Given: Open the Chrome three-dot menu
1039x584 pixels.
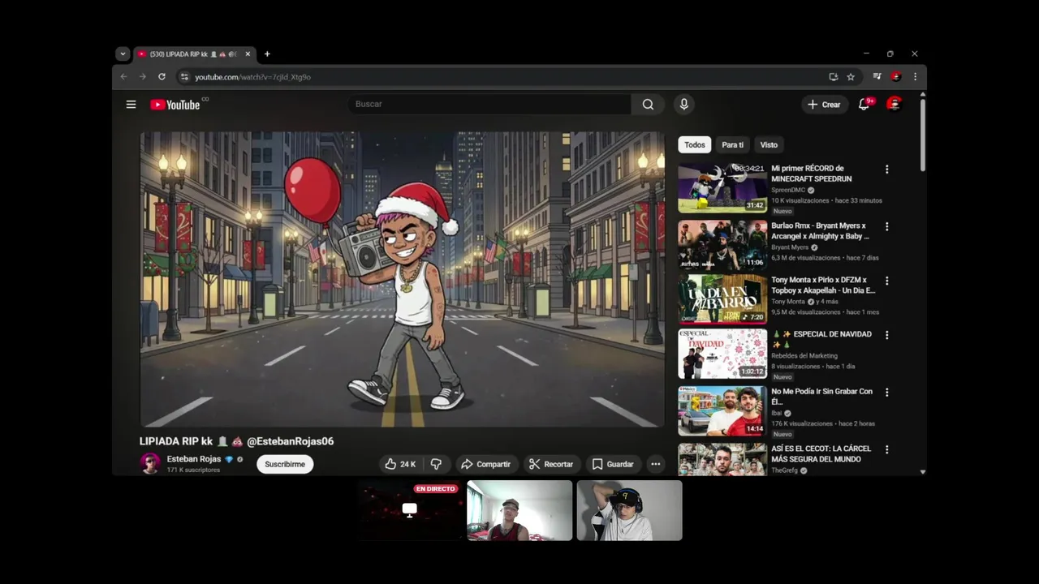Looking at the screenshot, I should (915, 77).
